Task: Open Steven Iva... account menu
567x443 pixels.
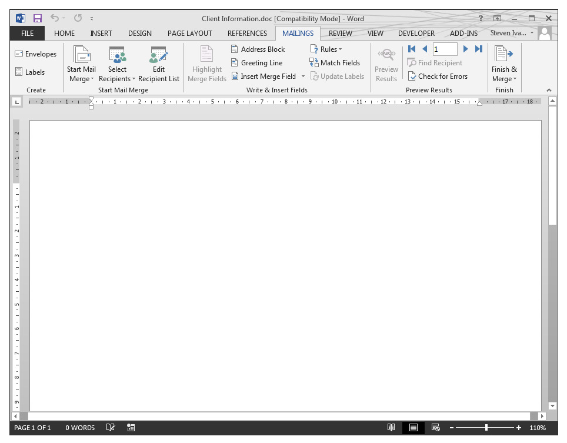Action: pos(512,33)
